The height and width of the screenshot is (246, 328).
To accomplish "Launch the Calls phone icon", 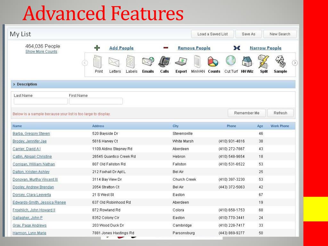I will [x=164, y=62].
